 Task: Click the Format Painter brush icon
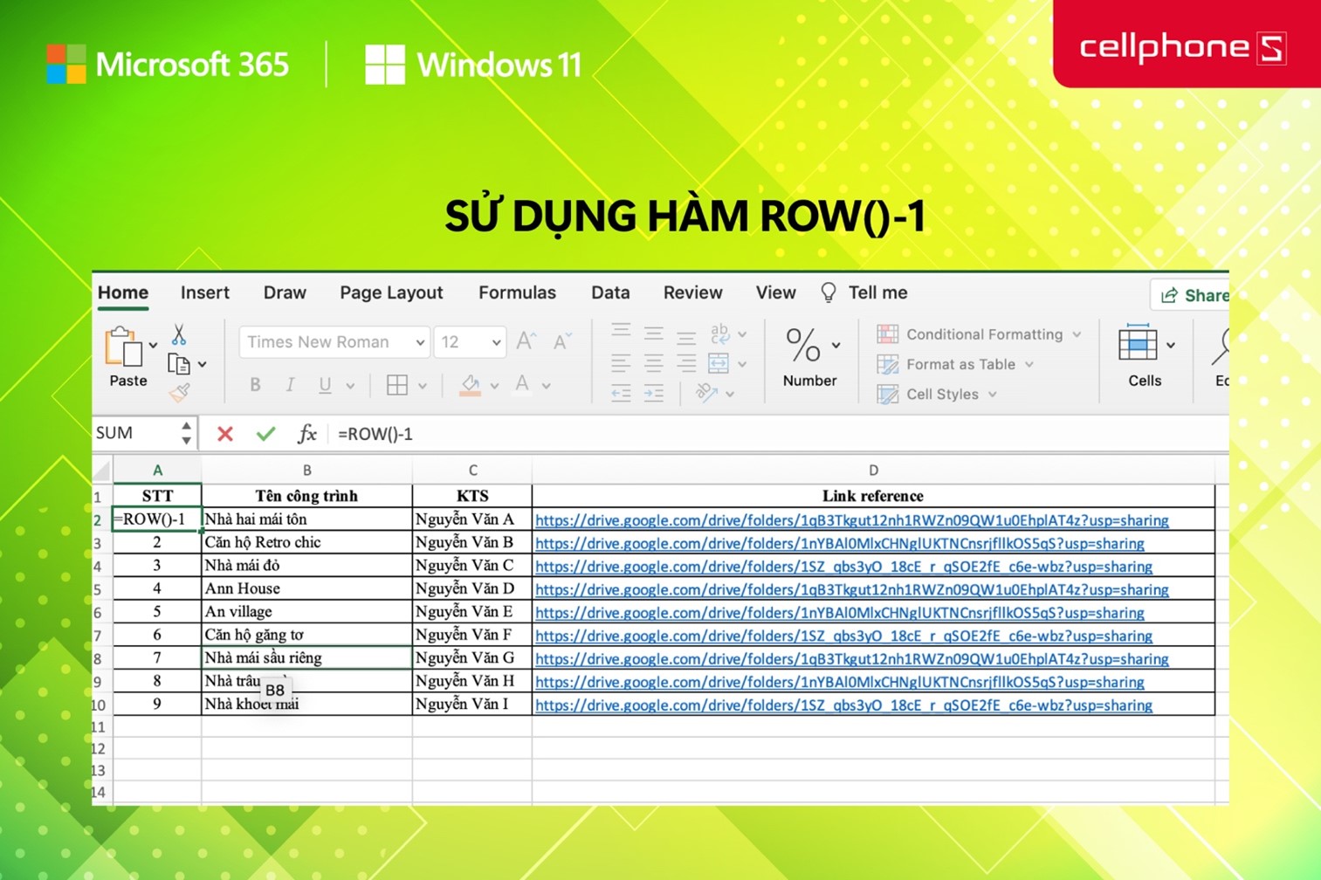tap(180, 394)
